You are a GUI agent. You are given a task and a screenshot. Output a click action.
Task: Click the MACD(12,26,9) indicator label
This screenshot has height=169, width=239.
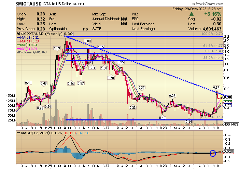(35, 133)
